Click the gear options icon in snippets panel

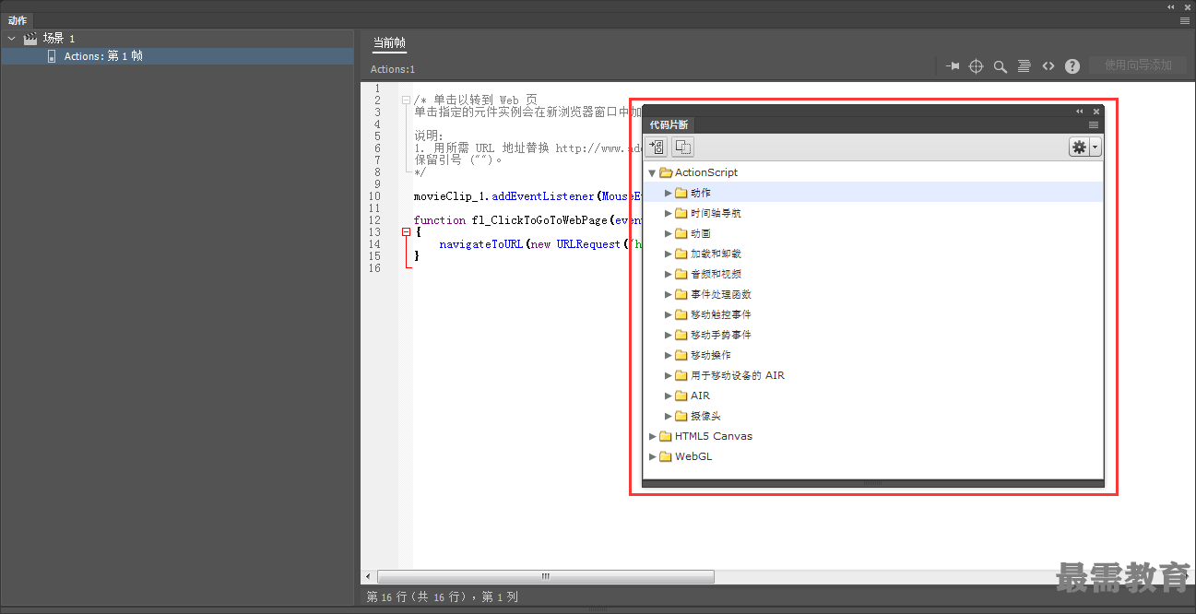tap(1079, 147)
